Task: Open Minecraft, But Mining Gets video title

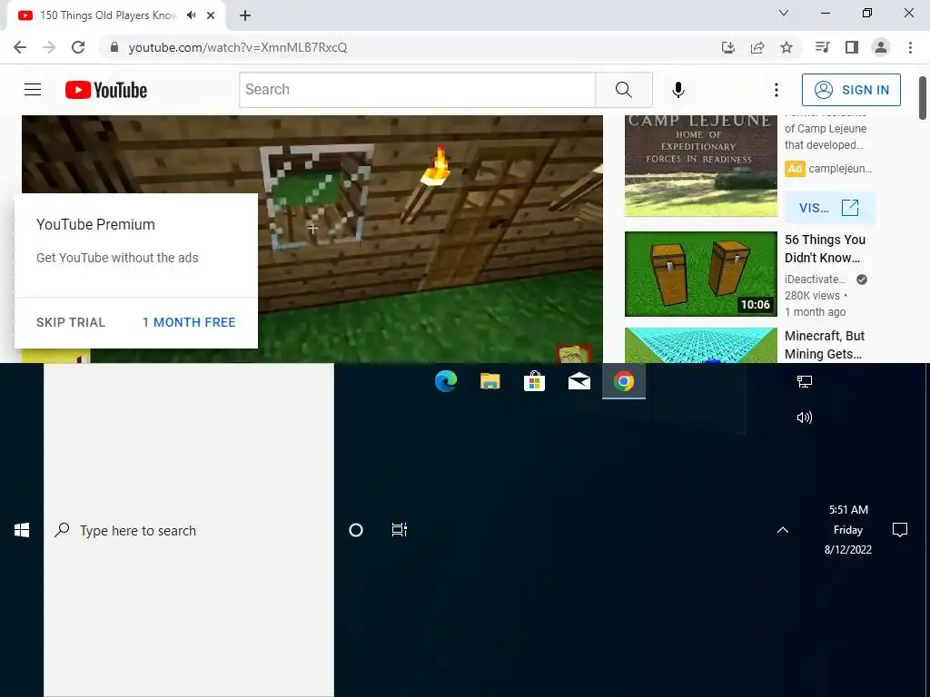Action: (825, 344)
